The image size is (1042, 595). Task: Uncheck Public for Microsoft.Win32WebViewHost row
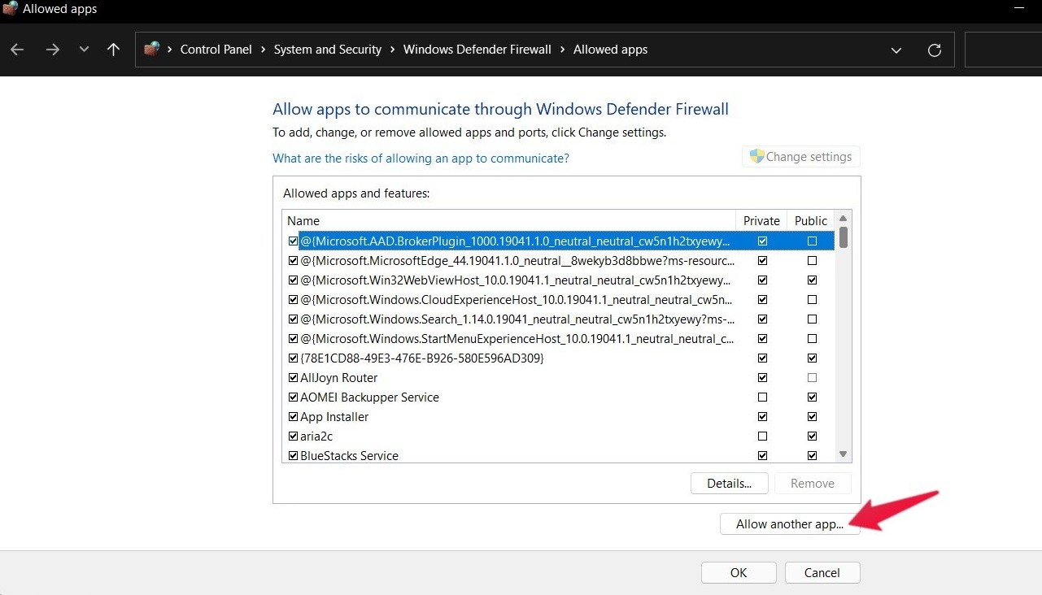click(812, 280)
